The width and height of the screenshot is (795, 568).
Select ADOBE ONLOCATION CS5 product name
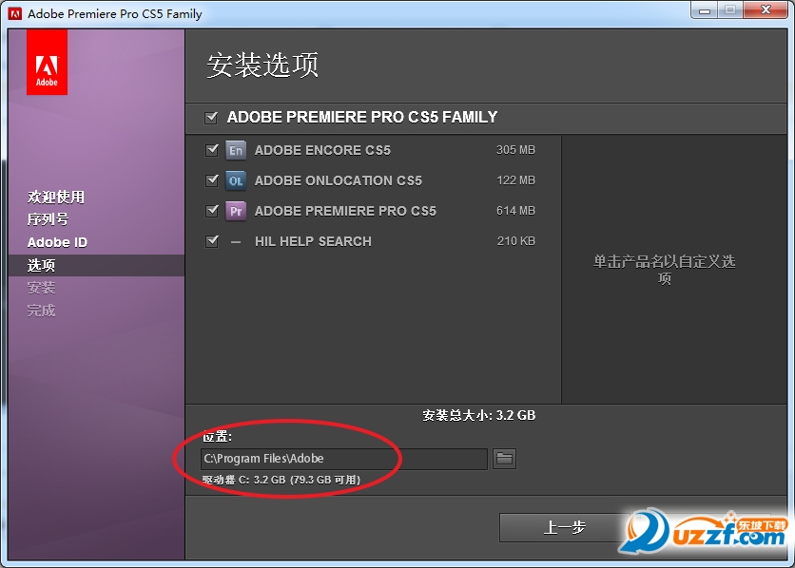[339, 180]
